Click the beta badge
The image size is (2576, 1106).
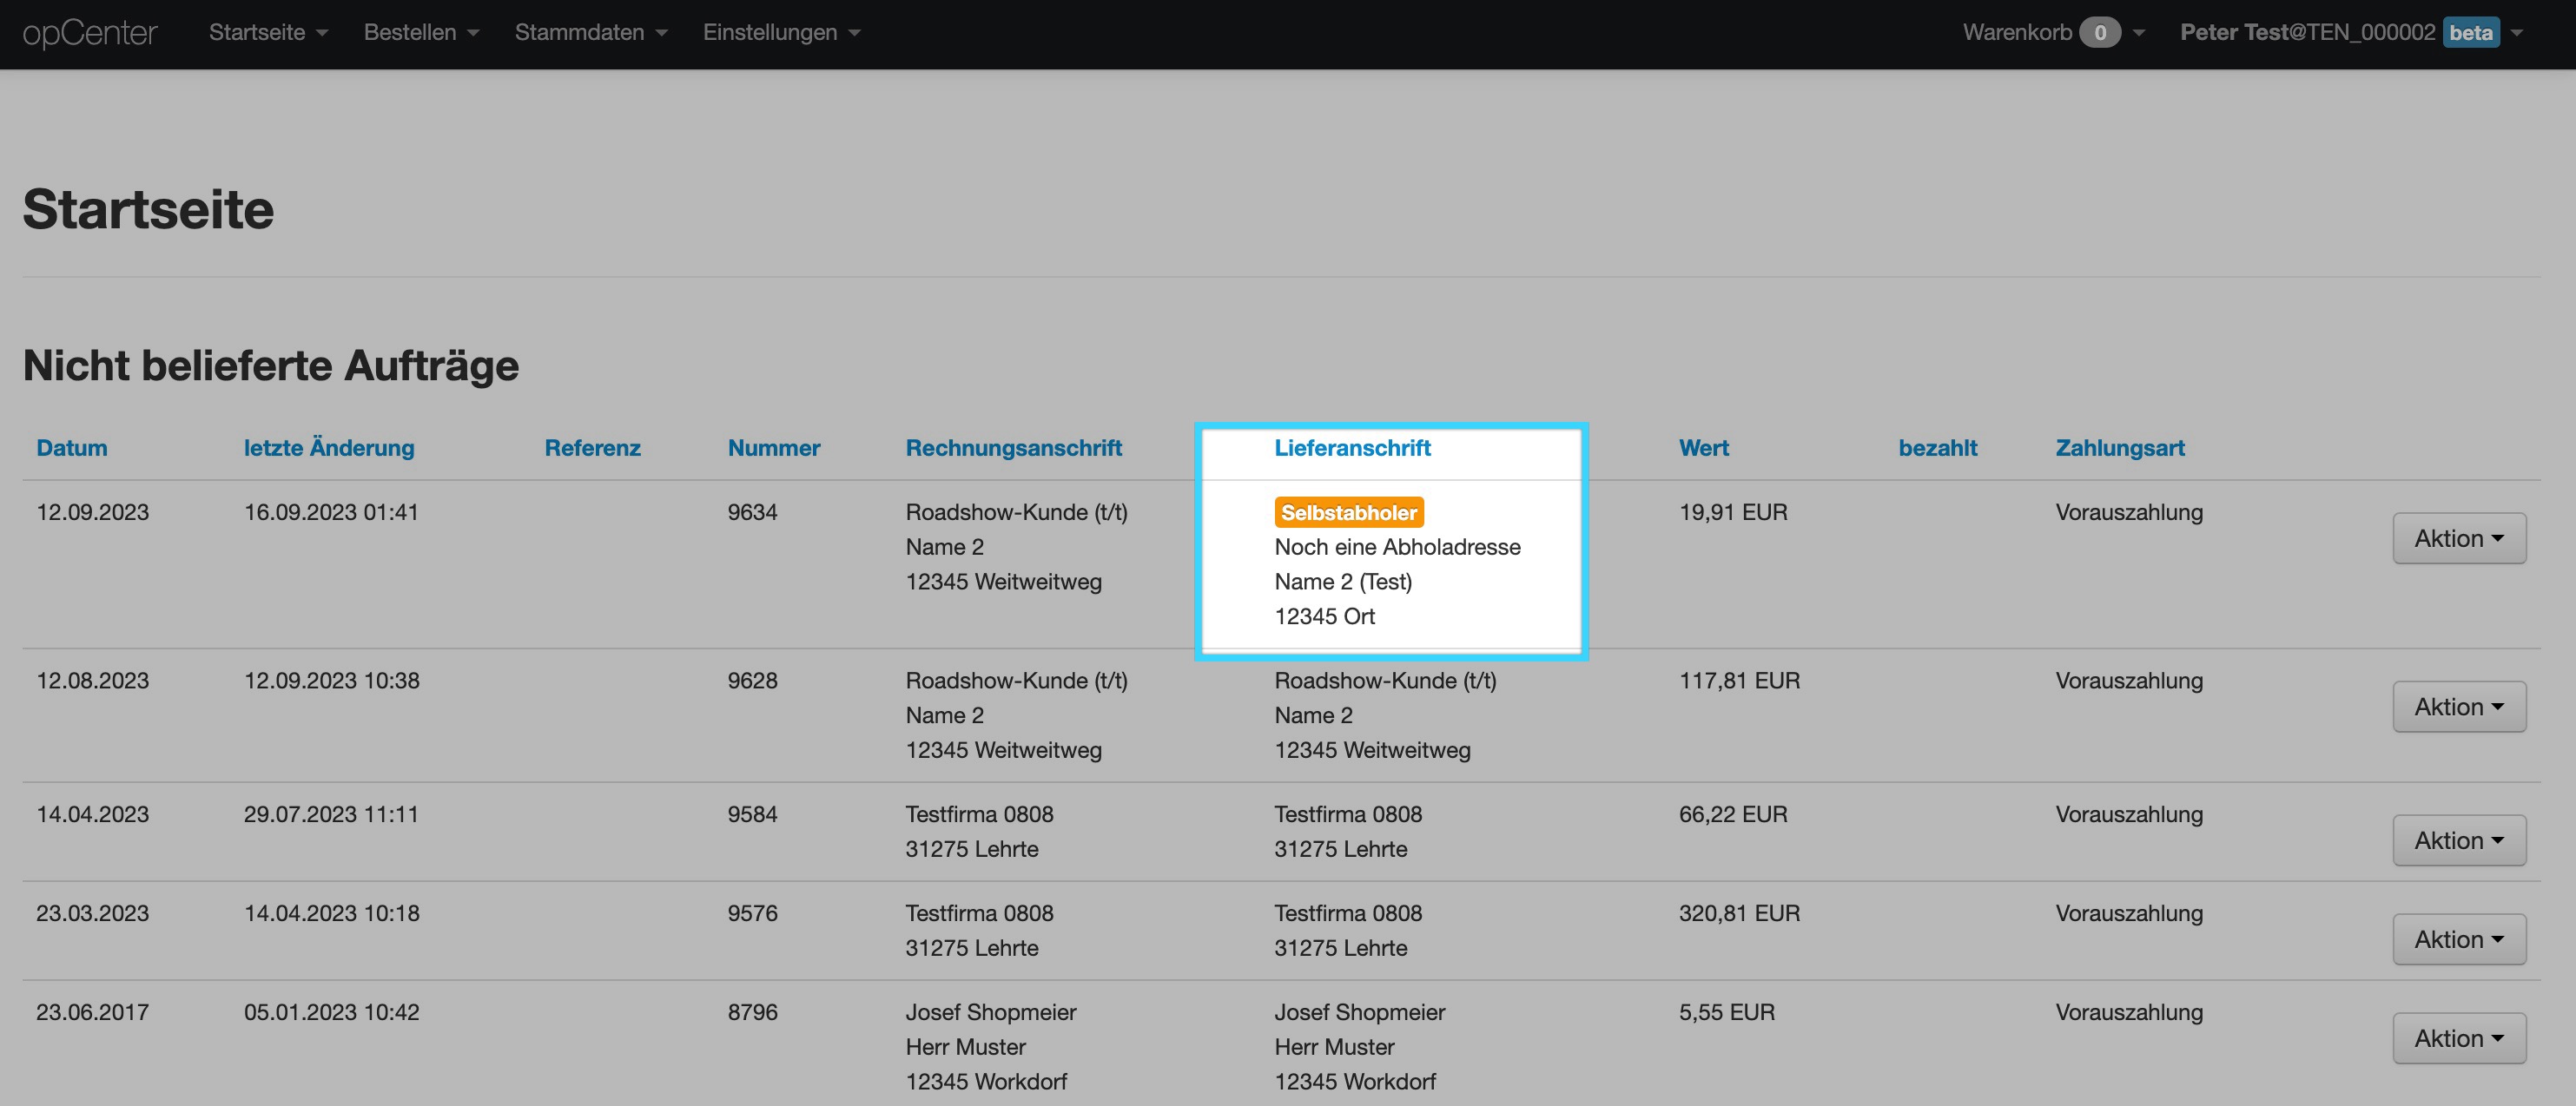(x=2470, y=33)
